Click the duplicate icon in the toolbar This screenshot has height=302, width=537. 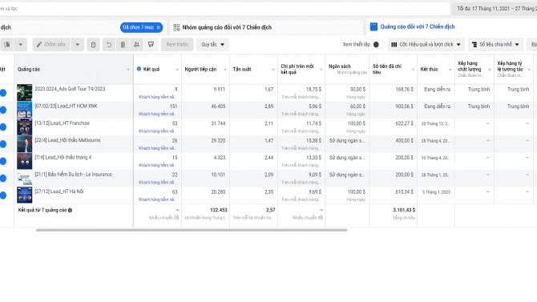click(7, 45)
